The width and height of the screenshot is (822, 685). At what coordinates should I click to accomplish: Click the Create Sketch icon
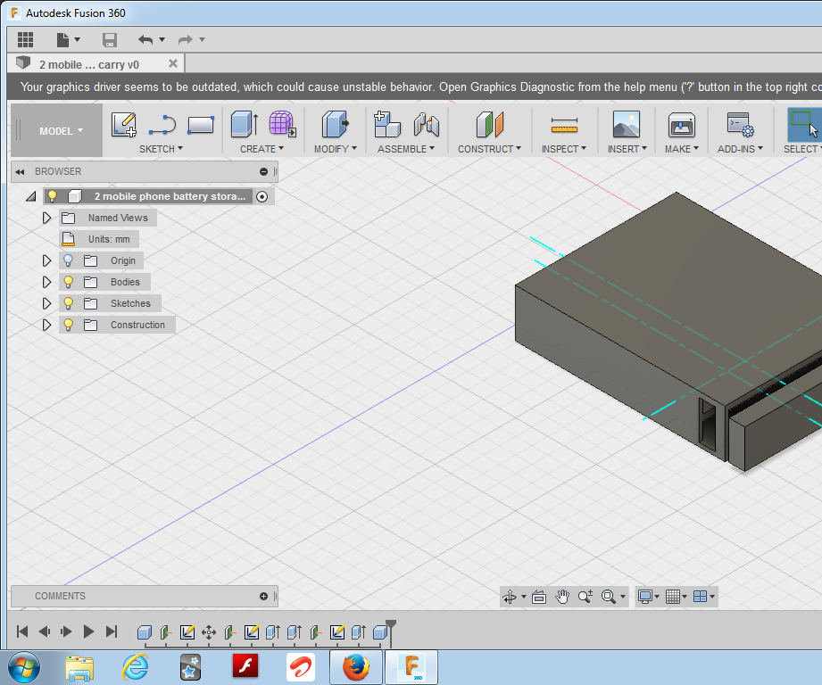124,124
